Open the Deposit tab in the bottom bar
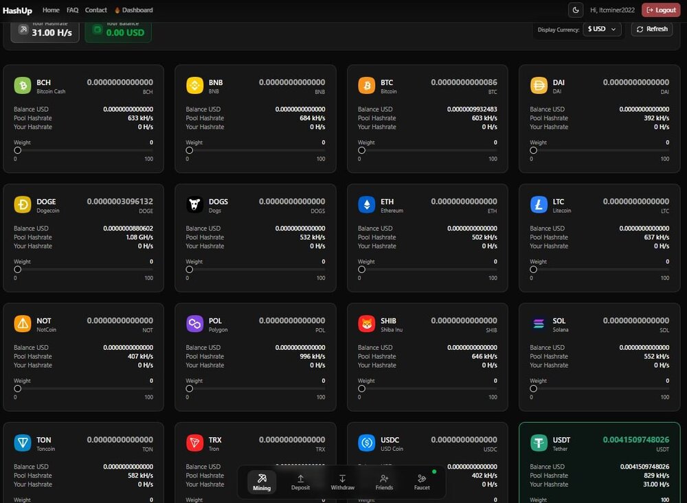 click(x=301, y=482)
